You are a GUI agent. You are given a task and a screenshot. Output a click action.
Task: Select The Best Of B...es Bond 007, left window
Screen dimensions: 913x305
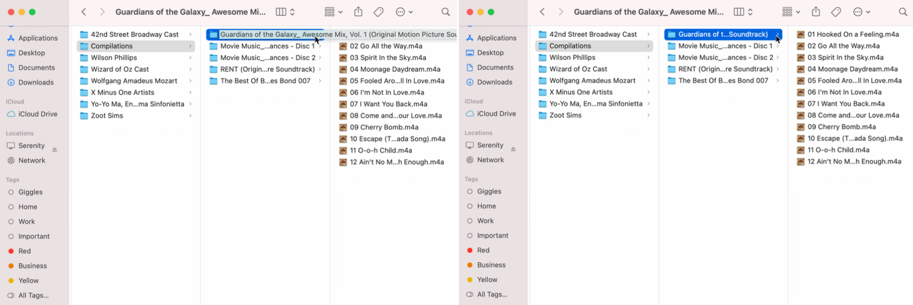tap(265, 81)
